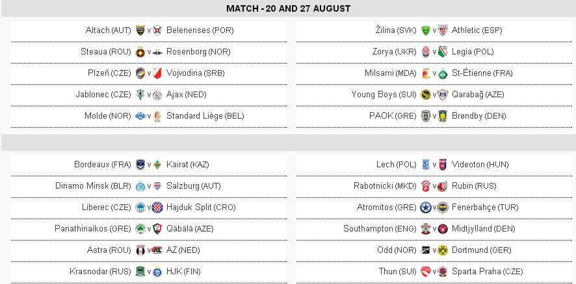Open the Standard Liège (BEL) team link
This screenshot has height=284, width=576.
click(x=205, y=116)
